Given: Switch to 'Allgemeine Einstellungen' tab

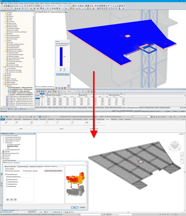Looking at the screenshot, I should (10, 166).
